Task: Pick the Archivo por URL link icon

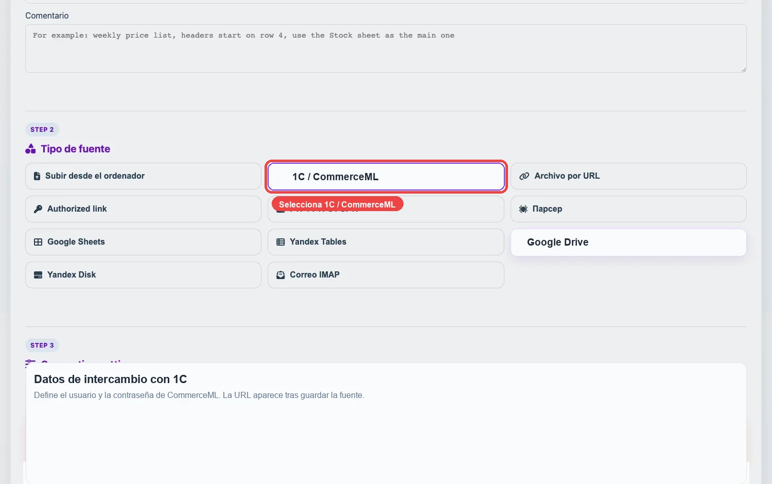Action: 524,176
